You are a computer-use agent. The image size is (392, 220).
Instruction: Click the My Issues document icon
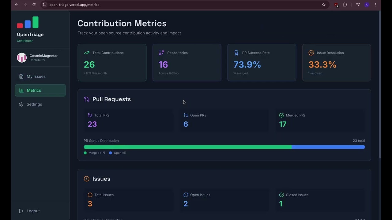tap(21, 76)
